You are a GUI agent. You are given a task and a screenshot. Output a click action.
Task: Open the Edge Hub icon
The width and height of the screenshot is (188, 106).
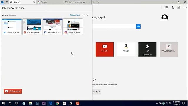pyautogui.click(x=167, y=7)
